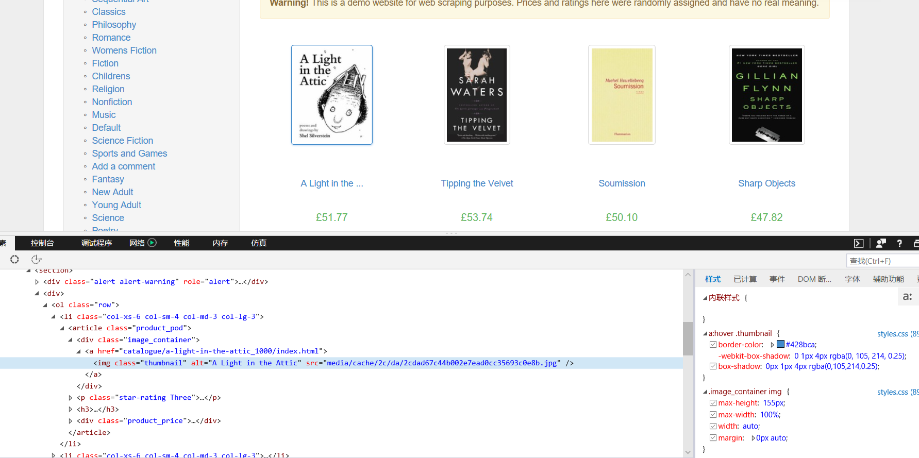This screenshot has height=458, width=919.
Task: Open the Womens Fiction category link
Action: click(x=124, y=50)
